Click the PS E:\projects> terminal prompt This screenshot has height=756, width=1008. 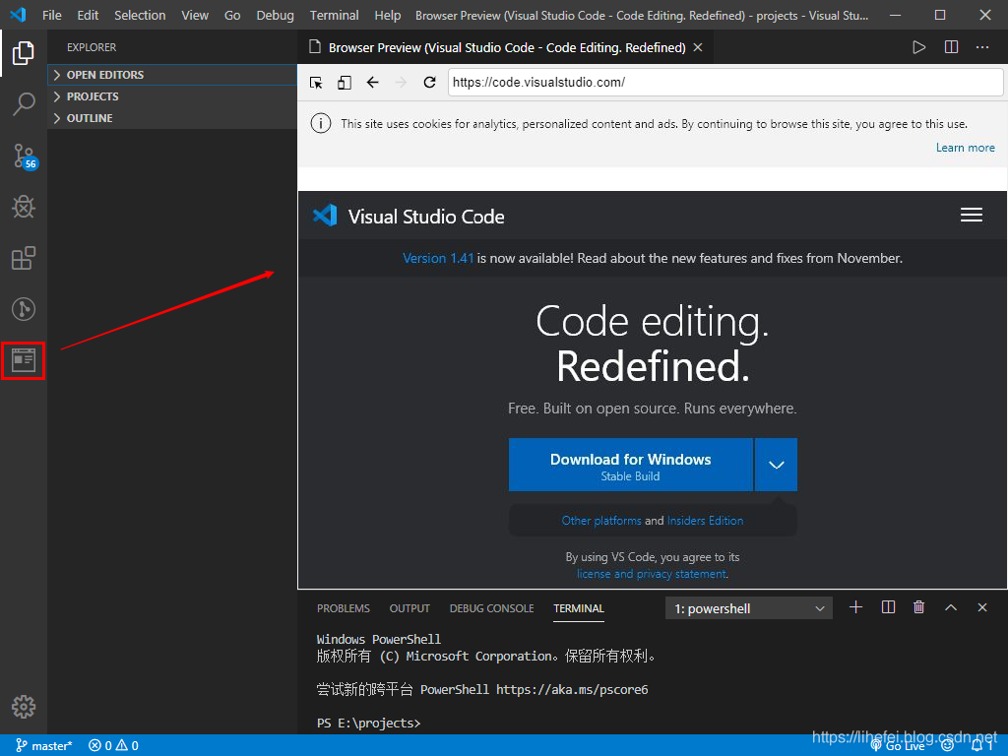(x=368, y=724)
